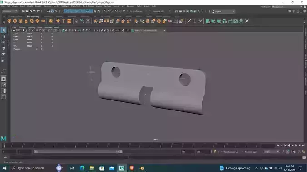Click the crossed-out X icon ending the shelf

pyautogui.click(x=247, y=21)
